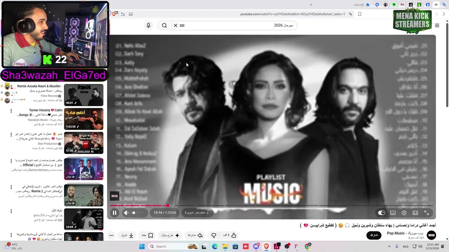The image size is (449, 252).
Task: Play the Tamer Hossny Calm Songs thumbnail
Action: (x=83, y=119)
